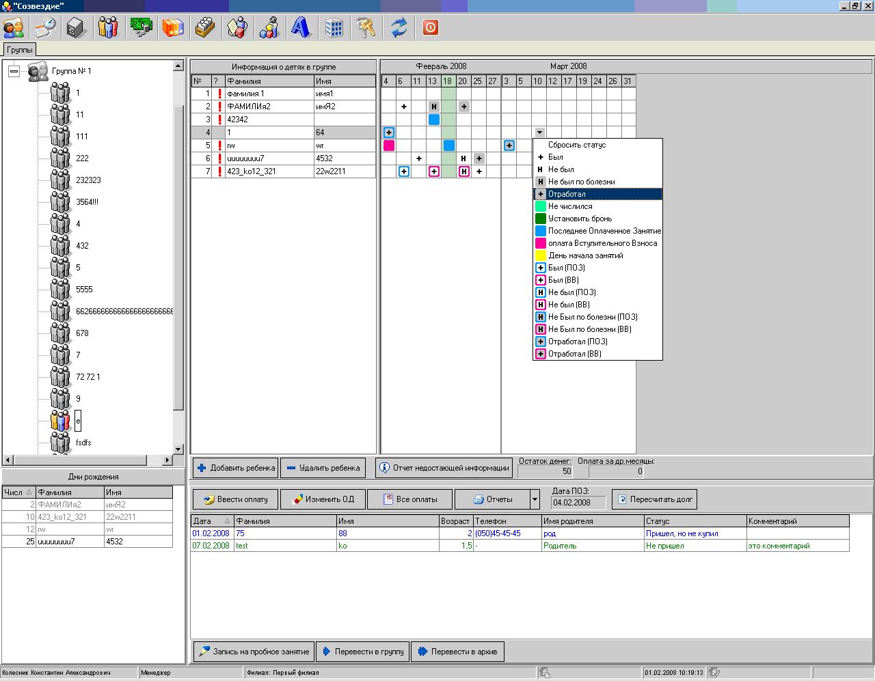This screenshot has width=875, height=681.
Task: Open the card file box icon
Action: [205, 28]
